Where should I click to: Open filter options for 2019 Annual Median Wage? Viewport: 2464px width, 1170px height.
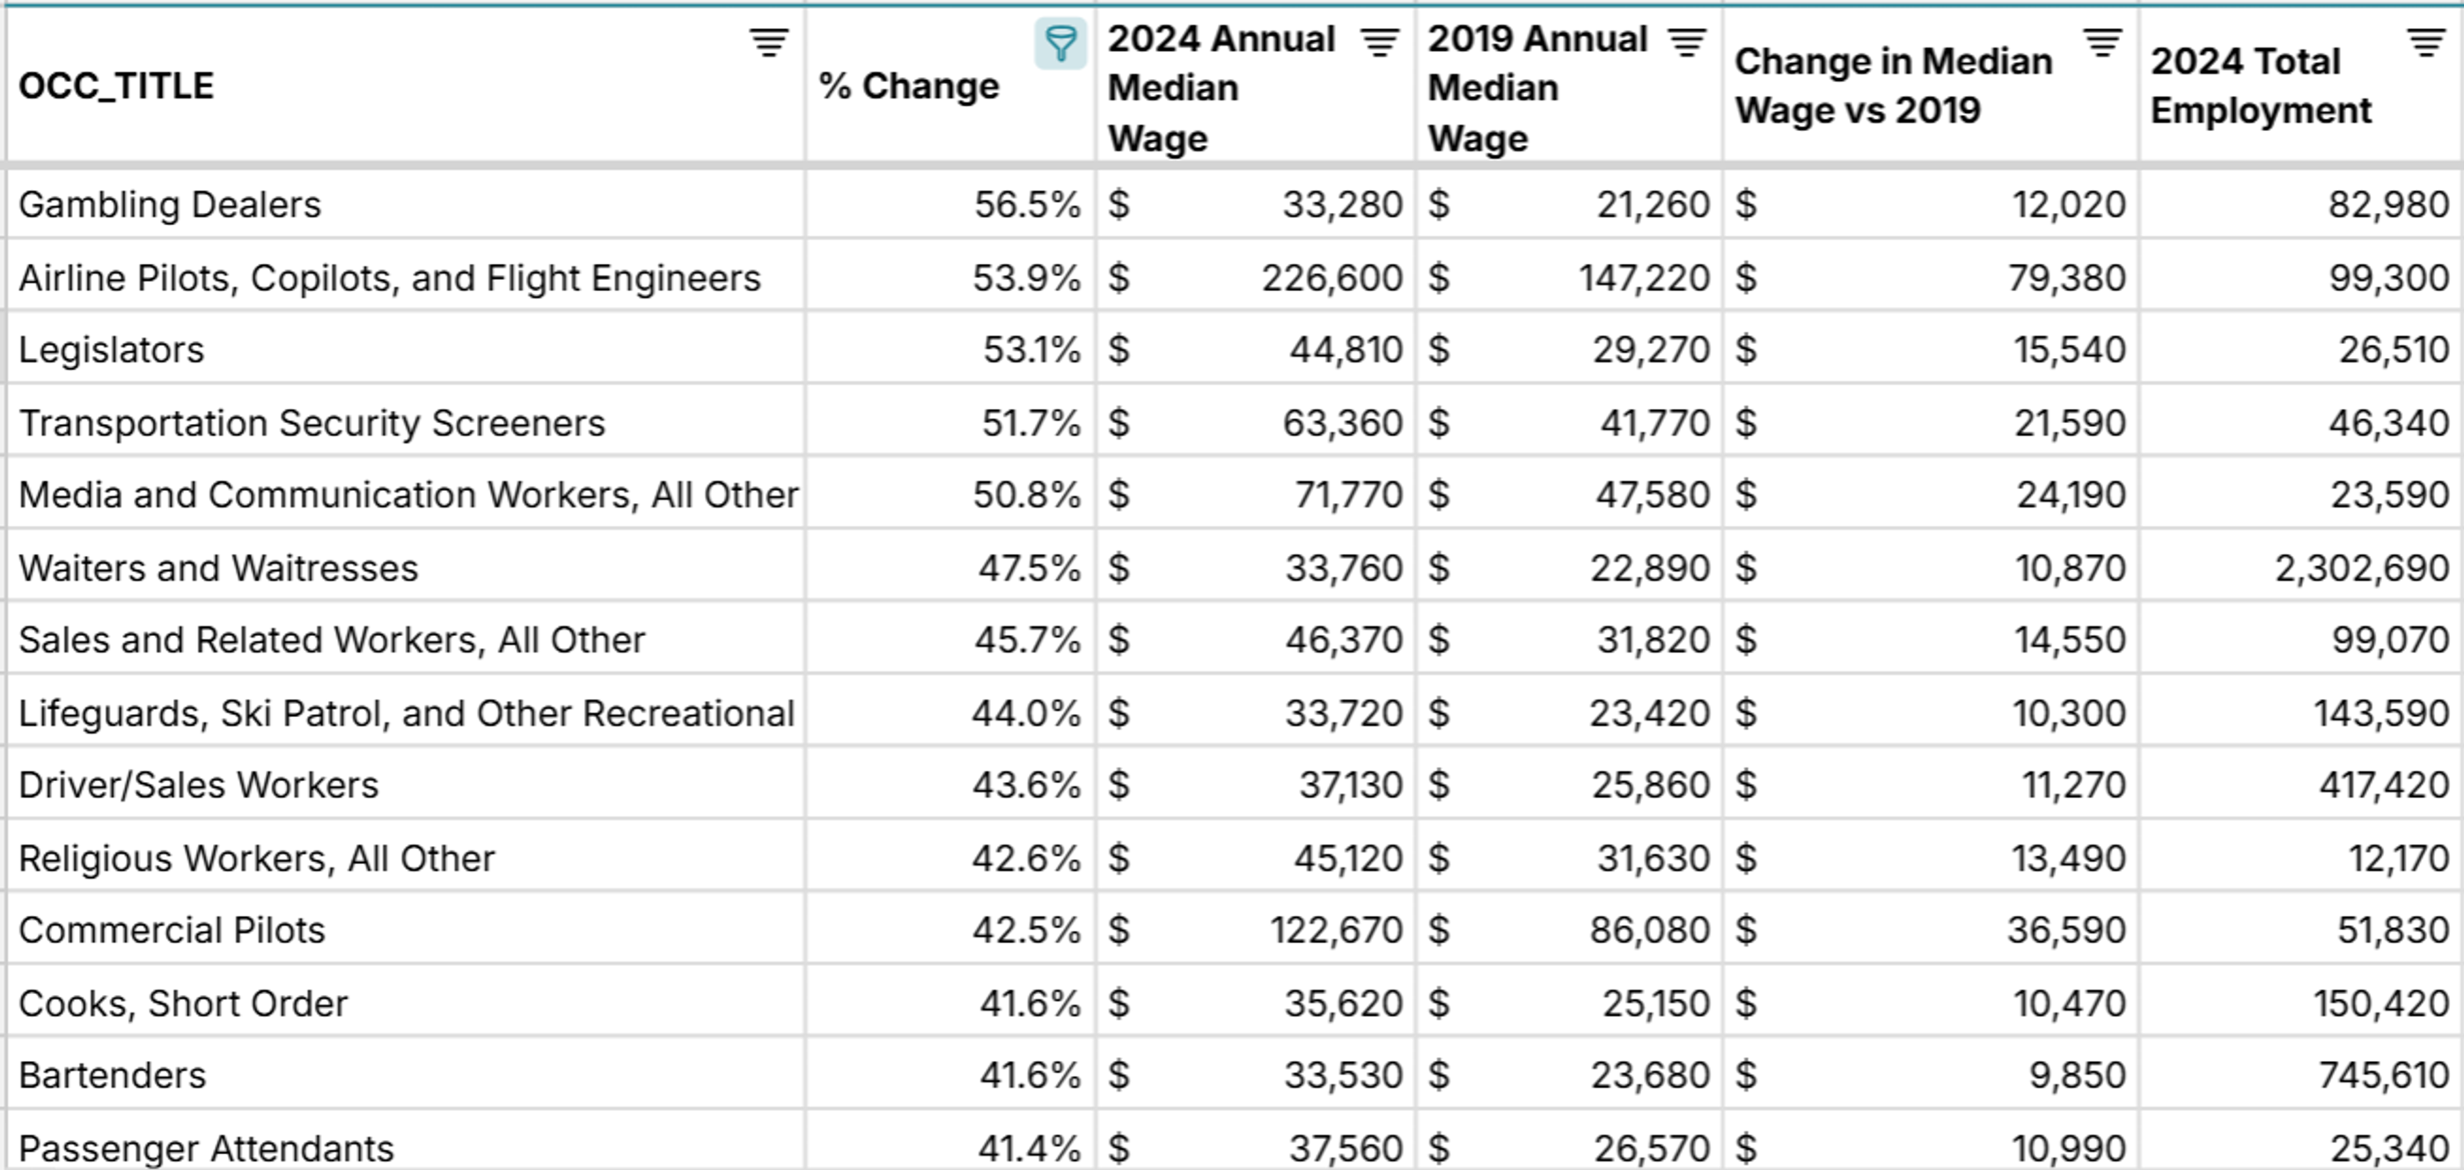1686,40
